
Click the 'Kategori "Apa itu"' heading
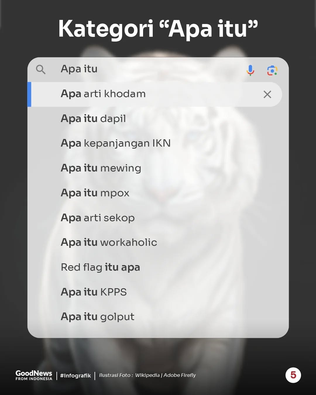pyautogui.click(x=158, y=29)
